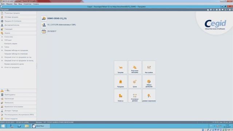
Task: Expand the Статистика tree node
Action: (x=2, y=37)
